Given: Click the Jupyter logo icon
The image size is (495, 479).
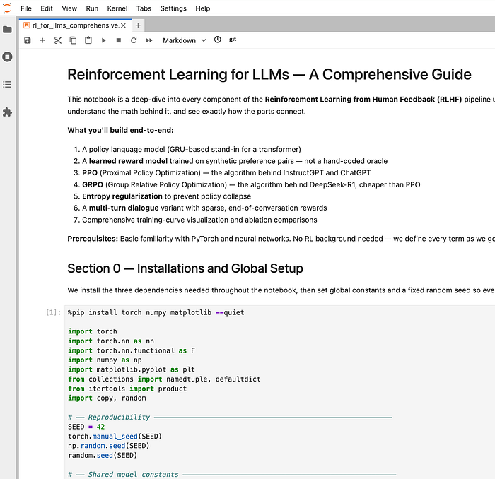Looking at the screenshot, I should [7, 8].
